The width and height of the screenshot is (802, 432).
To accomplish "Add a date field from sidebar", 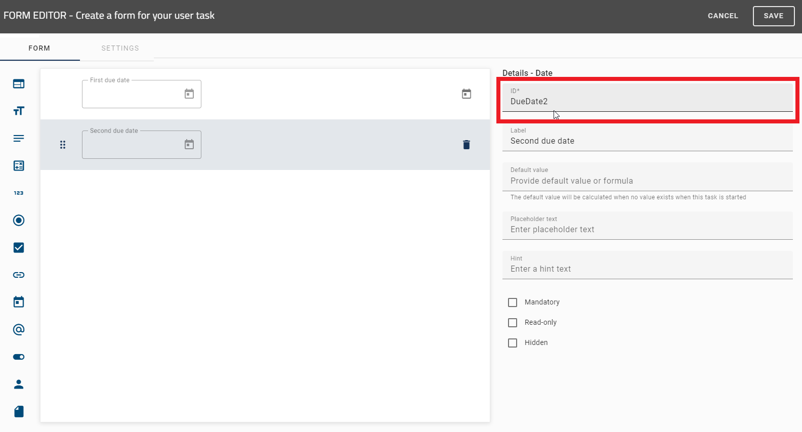I will point(19,302).
